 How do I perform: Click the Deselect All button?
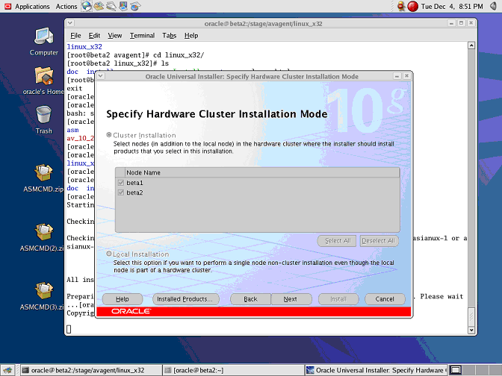coord(379,241)
